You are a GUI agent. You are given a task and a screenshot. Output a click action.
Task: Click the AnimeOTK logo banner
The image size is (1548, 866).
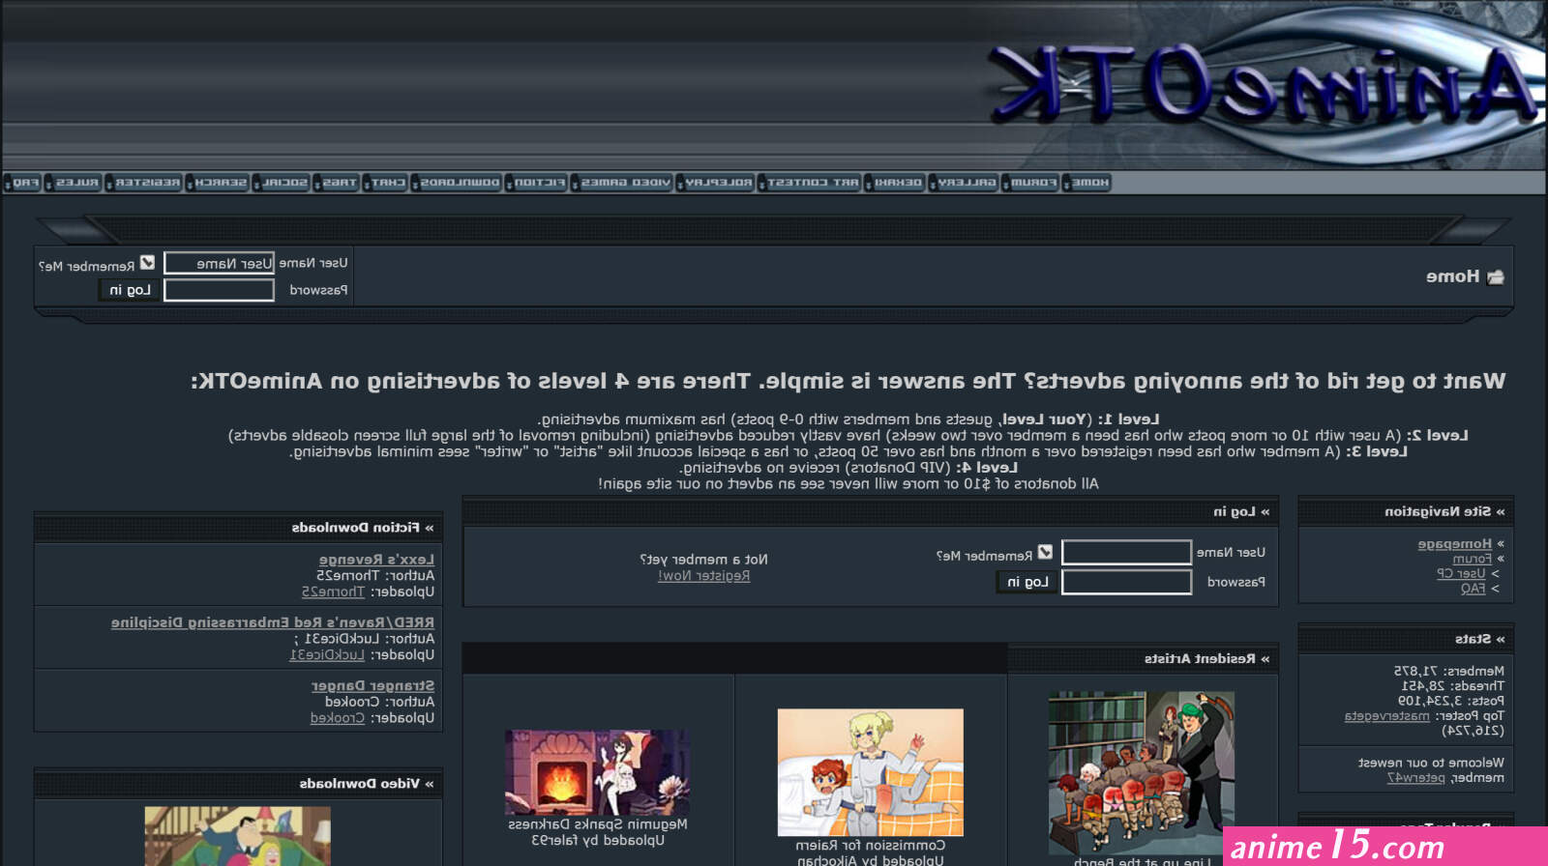1263,84
